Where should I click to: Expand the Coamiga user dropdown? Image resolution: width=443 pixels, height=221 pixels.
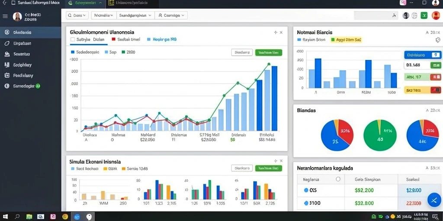coord(171,16)
